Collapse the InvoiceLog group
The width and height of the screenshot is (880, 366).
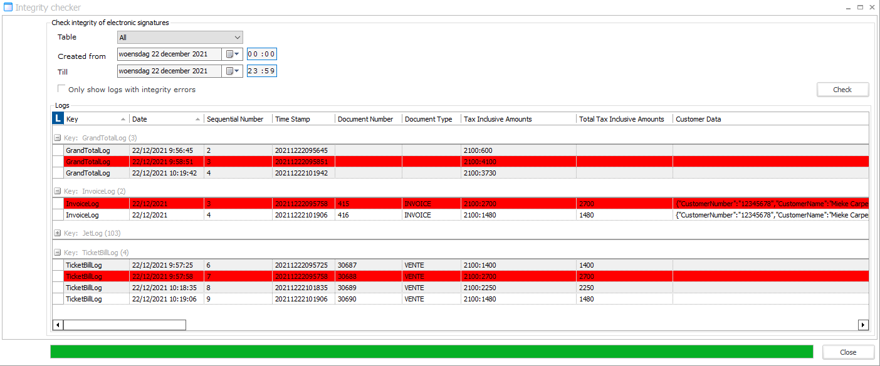[56, 191]
